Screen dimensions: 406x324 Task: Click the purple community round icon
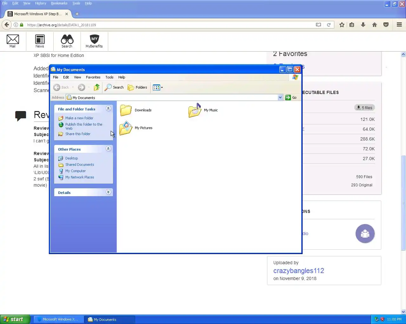[365, 234]
